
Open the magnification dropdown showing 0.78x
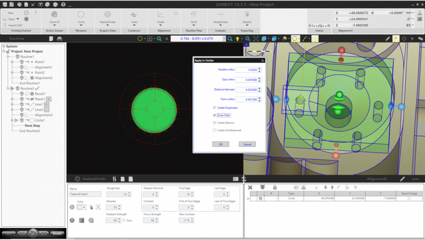click(x=224, y=39)
